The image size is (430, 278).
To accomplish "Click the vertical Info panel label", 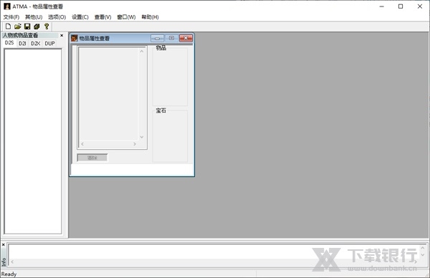I will click(x=4, y=262).
